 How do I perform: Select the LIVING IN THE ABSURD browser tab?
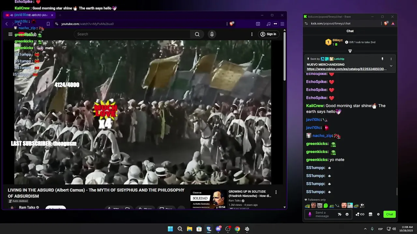click(29, 15)
